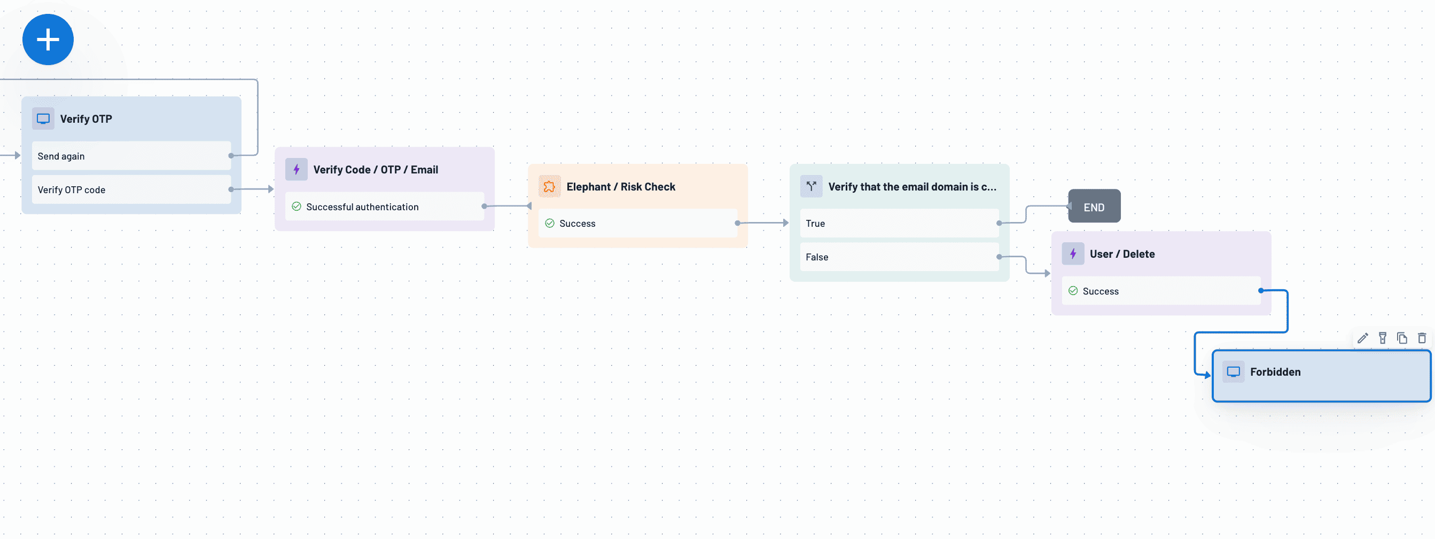Select the puzzle icon on the Elephant / Risk Check node

tap(549, 186)
